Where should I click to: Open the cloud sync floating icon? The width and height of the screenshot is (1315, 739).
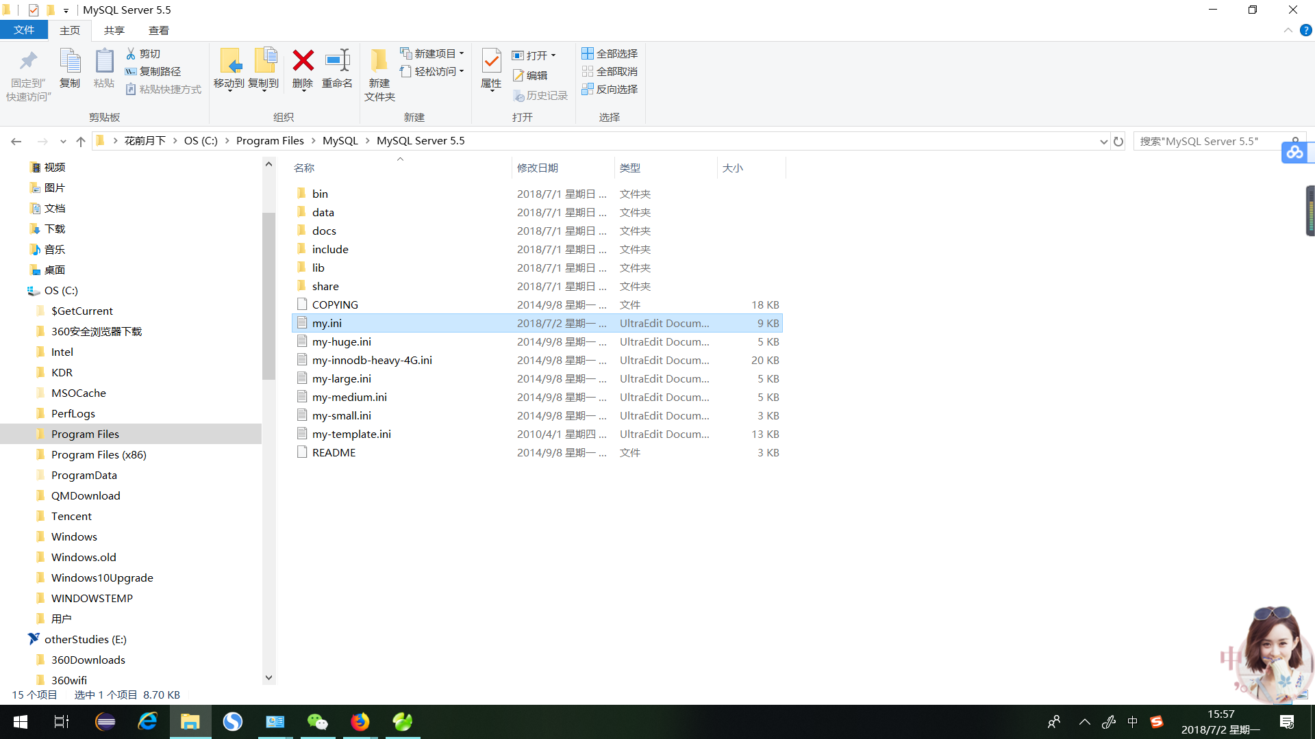click(x=1295, y=151)
